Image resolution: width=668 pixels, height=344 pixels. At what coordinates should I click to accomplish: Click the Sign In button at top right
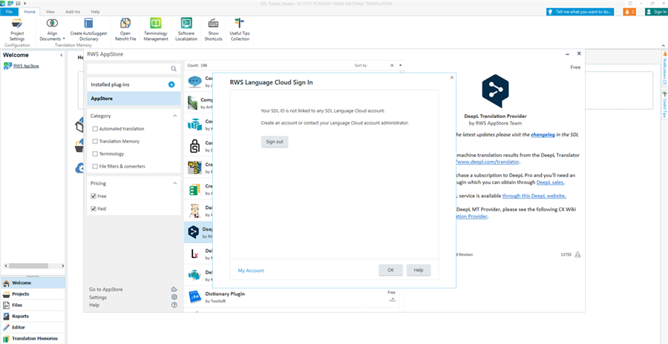pyautogui.click(x=656, y=12)
